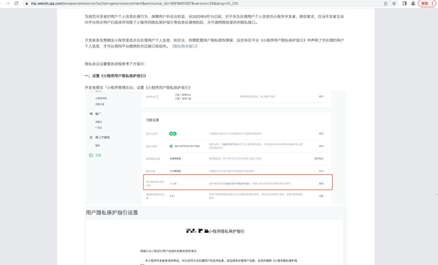The height and width of the screenshot is (265, 438).
Task: Select 小程序评测 in the sidebar
Action: point(101,98)
